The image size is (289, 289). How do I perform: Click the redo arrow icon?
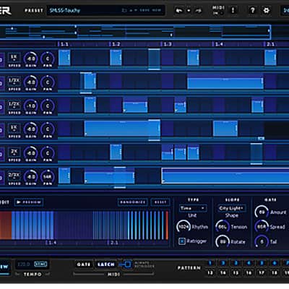[x=198, y=11]
